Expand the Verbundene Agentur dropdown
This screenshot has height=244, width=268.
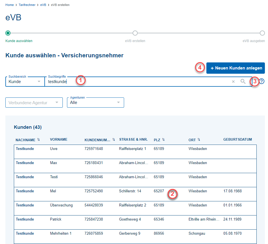34,103
